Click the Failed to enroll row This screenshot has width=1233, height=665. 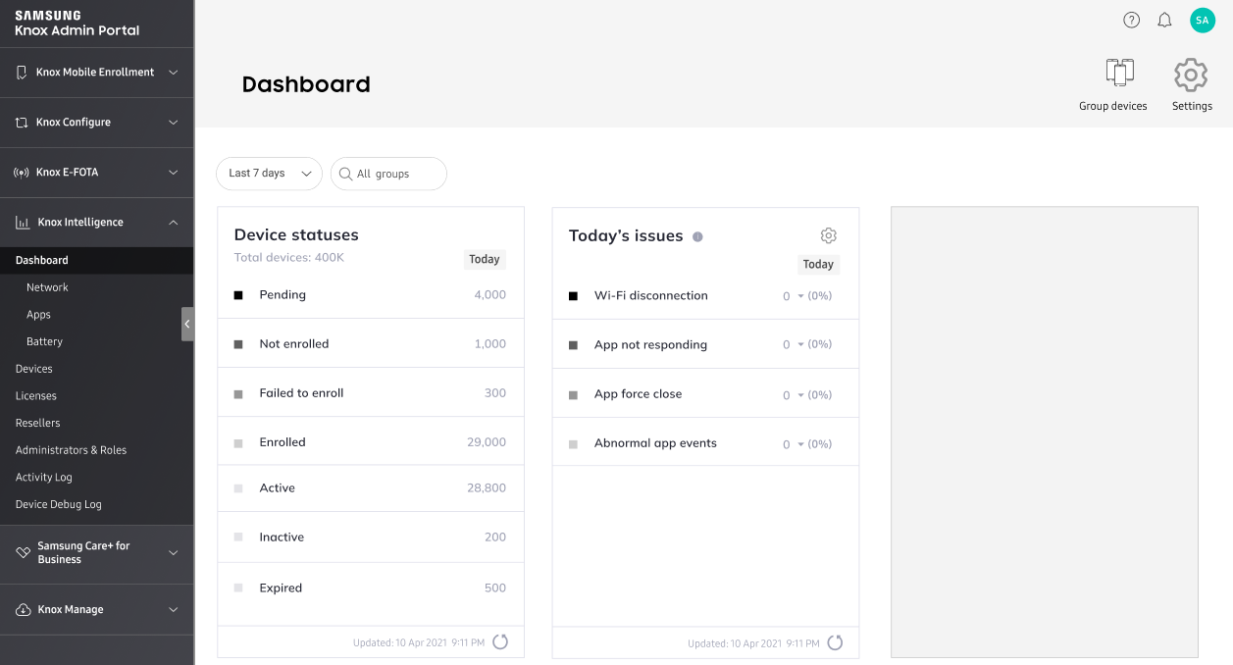(371, 393)
